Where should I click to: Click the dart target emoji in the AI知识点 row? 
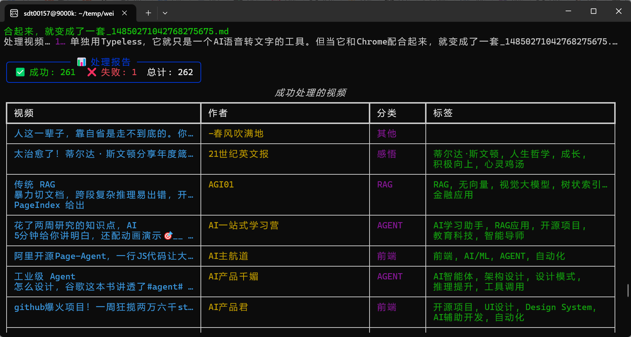pos(168,236)
